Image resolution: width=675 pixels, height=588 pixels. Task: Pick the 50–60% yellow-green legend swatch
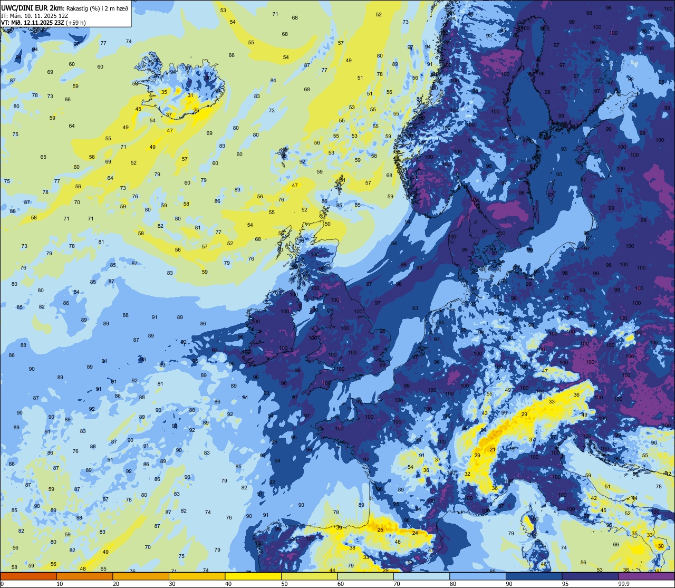(x=309, y=576)
